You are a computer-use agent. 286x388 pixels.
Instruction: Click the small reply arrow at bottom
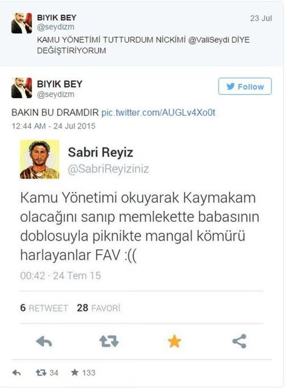pyautogui.click(x=16, y=372)
